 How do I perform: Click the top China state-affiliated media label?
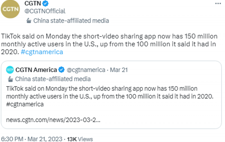(71, 21)
